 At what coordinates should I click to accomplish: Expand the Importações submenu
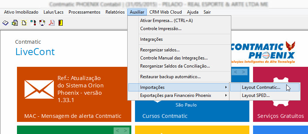point(179,87)
